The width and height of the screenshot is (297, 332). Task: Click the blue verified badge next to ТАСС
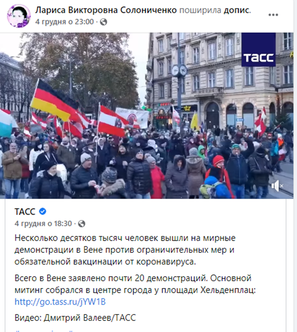42,211
